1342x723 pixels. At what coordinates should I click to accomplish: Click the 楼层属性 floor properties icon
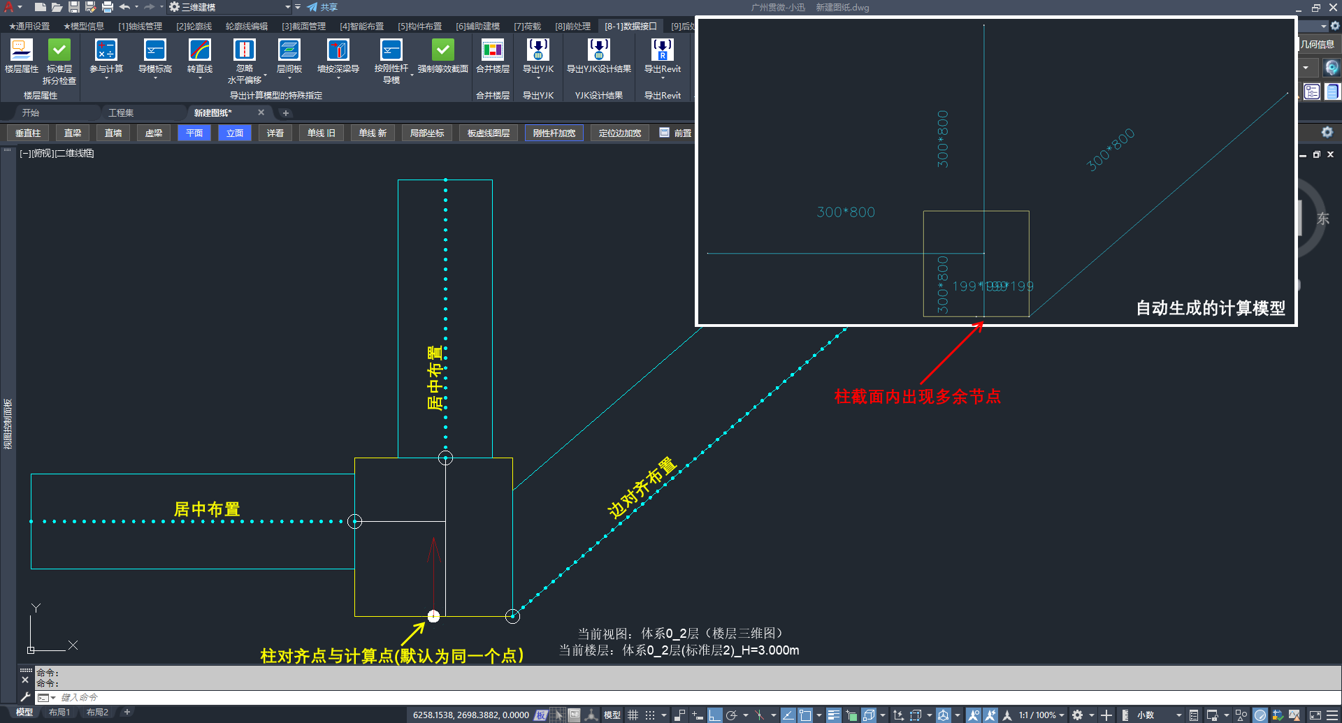(x=21, y=50)
